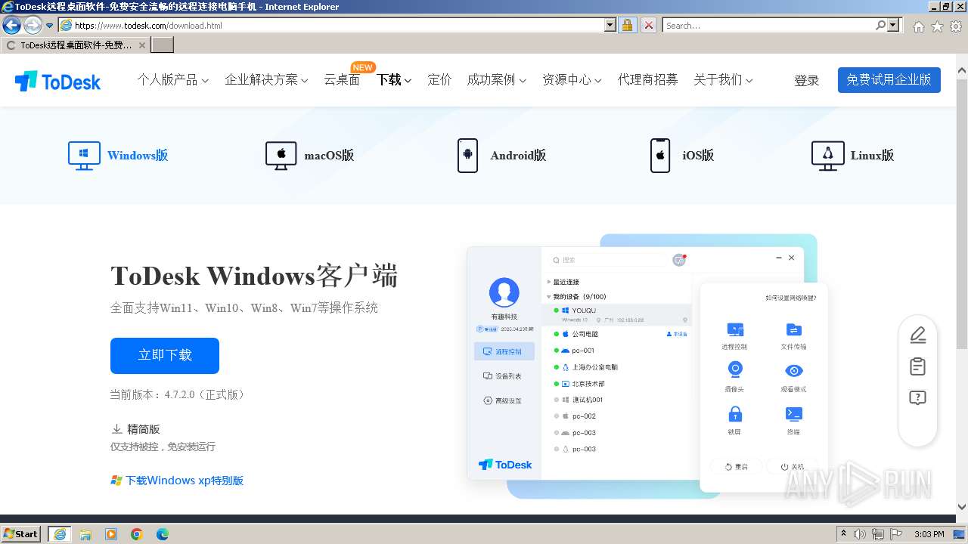Click the search magnifier icon in the IE search box
The height and width of the screenshot is (544, 968).
(x=880, y=26)
